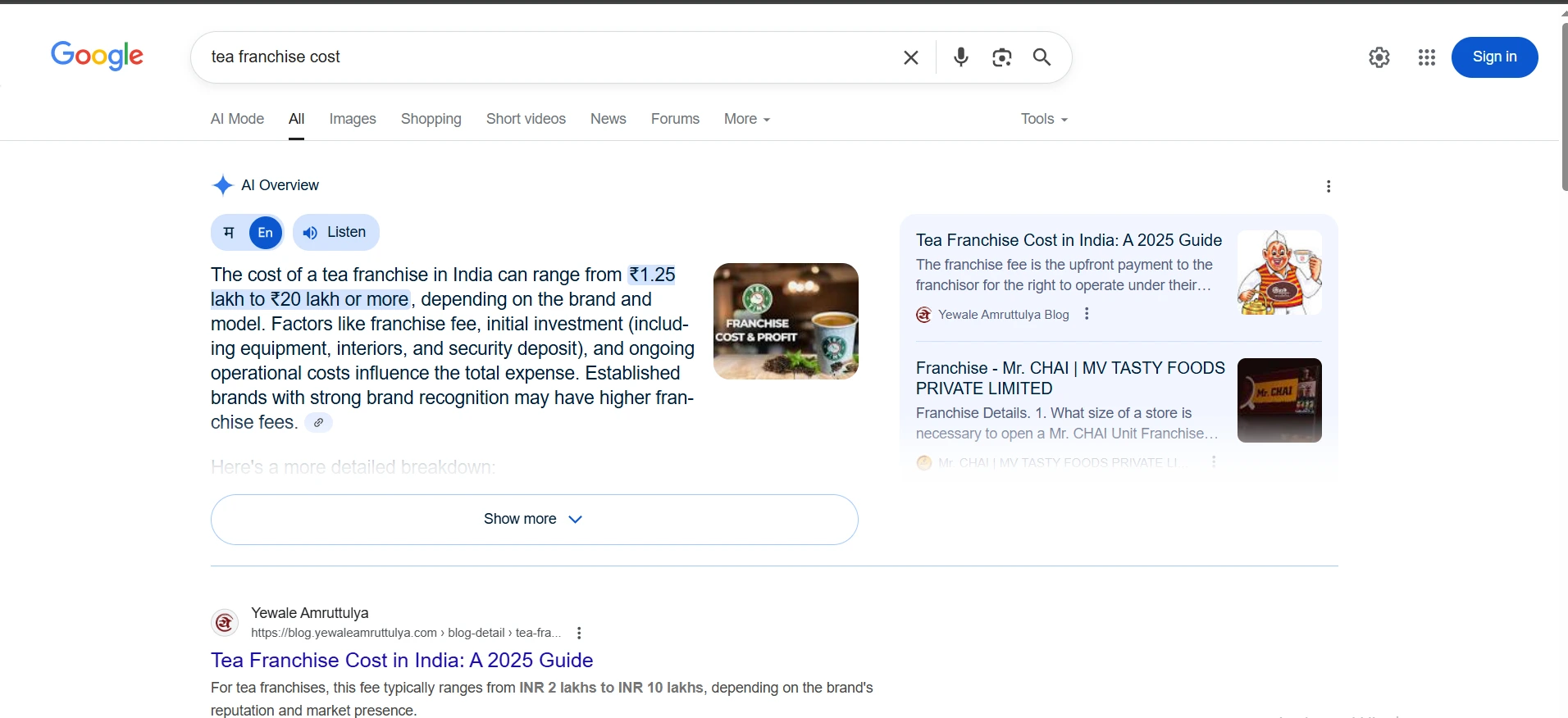Open the Tools dropdown
The width and height of the screenshot is (1568, 718).
coord(1044,119)
